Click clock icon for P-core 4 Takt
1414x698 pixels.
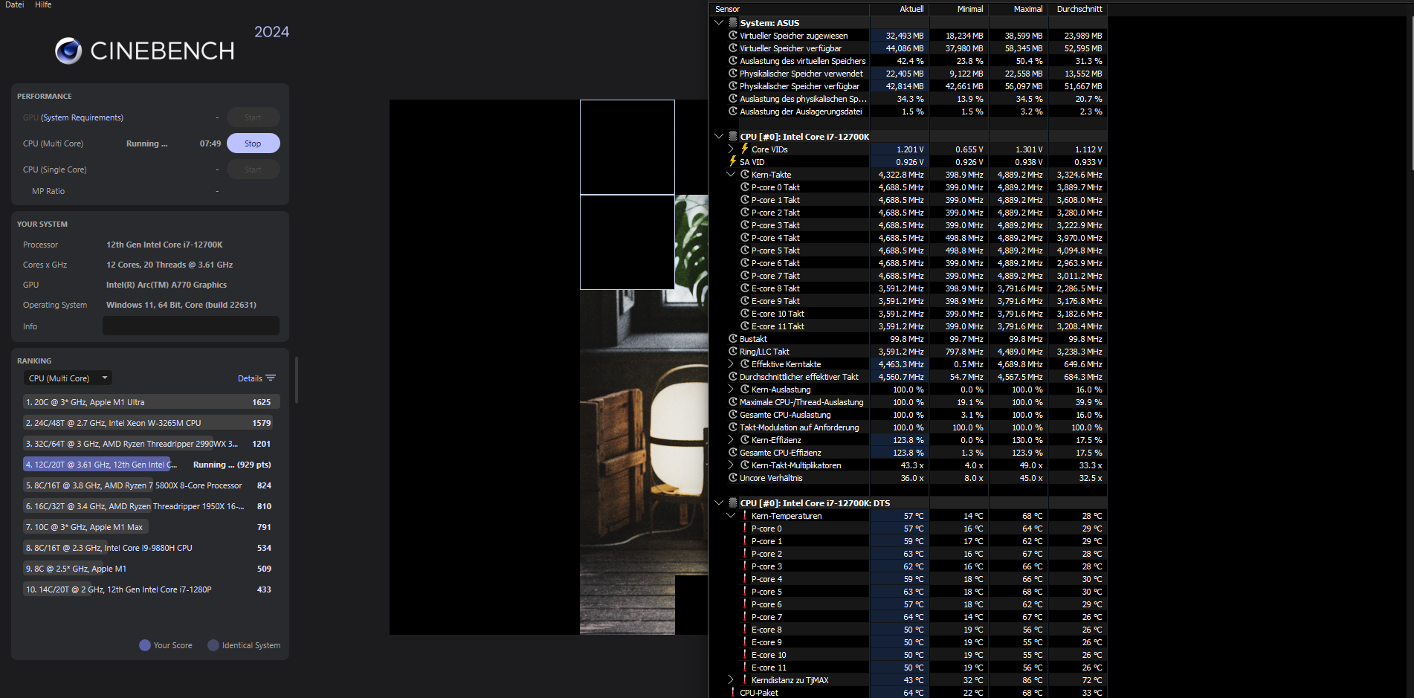(745, 238)
